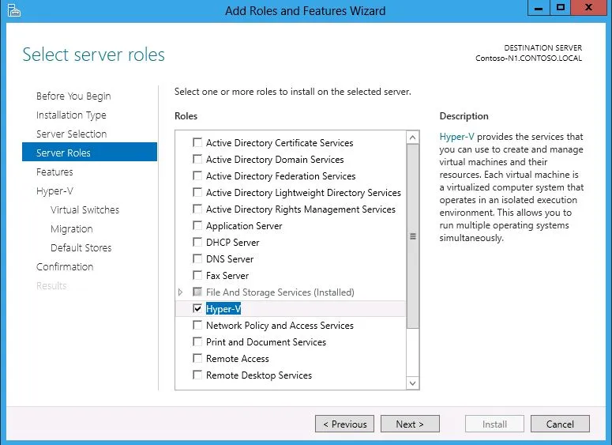Enable Print and Document Services role
The width and height of the screenshot is (612, 445).
tap(197, 341)
